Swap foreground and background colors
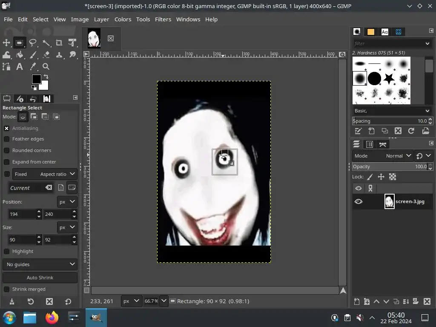436x327 pixels. pos(46,77)
